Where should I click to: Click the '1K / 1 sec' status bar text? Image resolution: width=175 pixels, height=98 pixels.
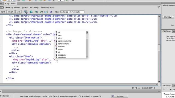pos(136,88)
